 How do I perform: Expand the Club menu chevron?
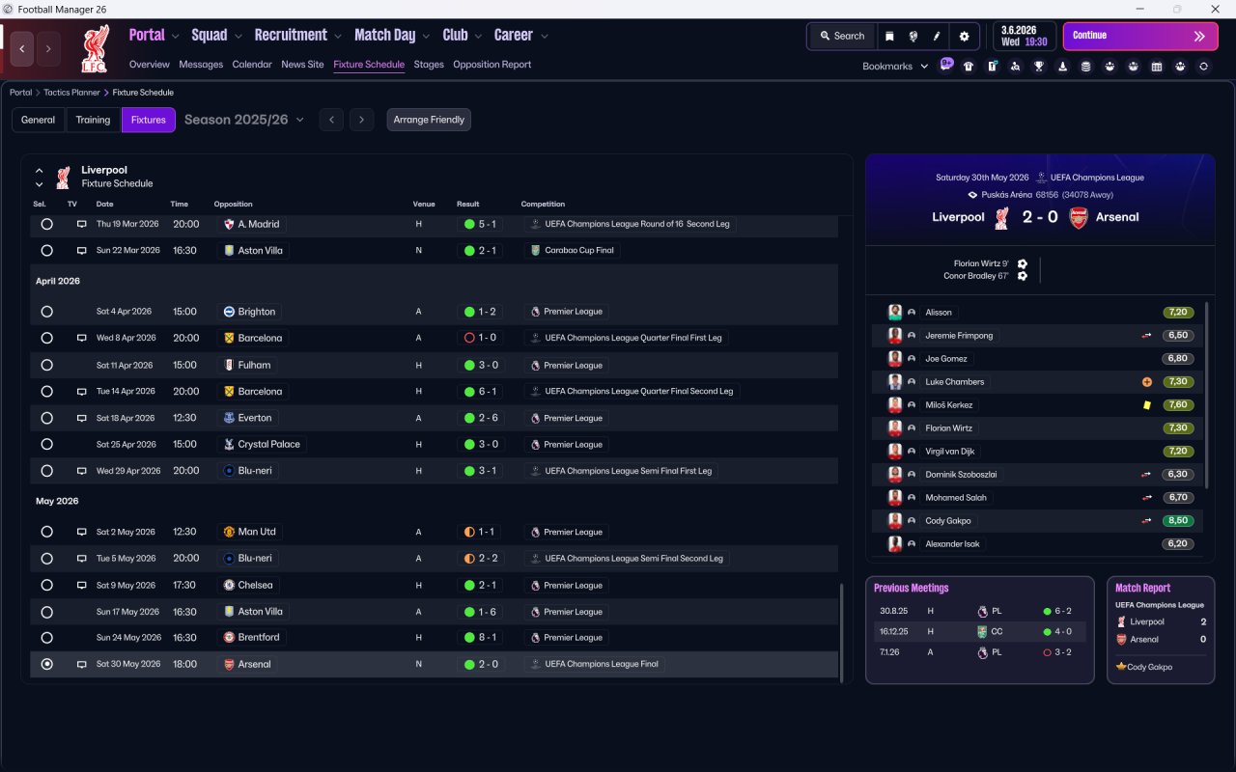tap(478, 37)
